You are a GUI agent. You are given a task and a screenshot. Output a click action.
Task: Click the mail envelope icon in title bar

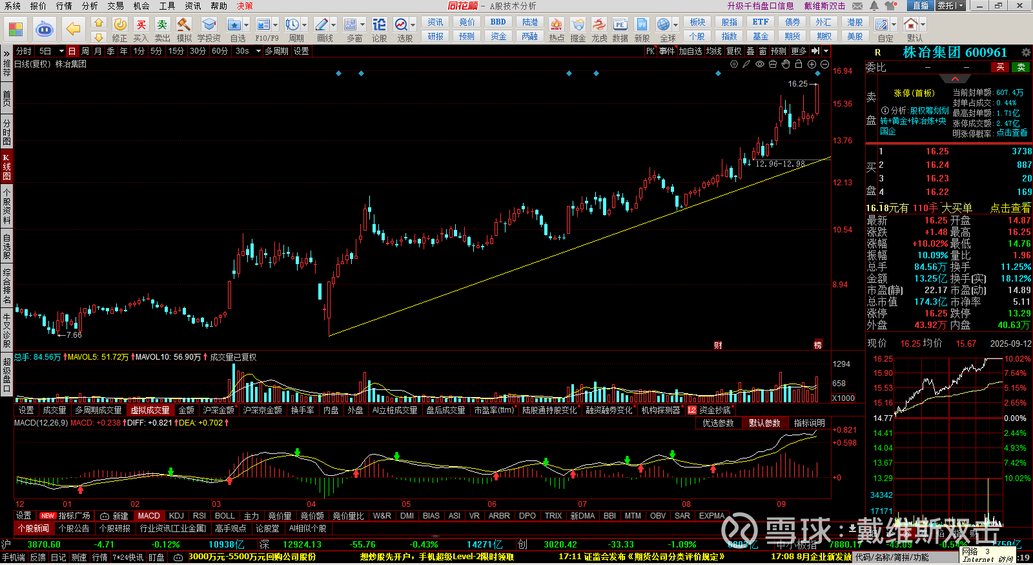pos(857,6)
